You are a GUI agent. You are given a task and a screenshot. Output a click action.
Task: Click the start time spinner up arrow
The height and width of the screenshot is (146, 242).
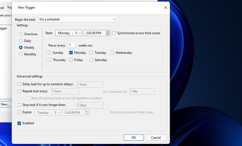[x=108, y=32]
